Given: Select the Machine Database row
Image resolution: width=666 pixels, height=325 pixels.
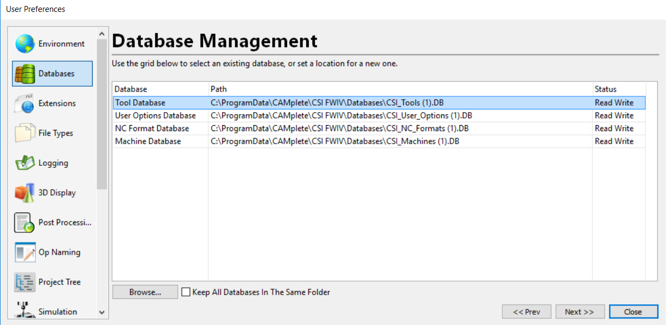Looking at the screenshot, I should 148,141.
